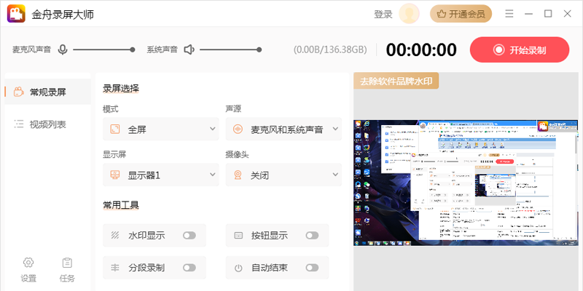This screenshot has height=291, width=583.
Task: Click the 设置 gear icon
Action: click(x=28, y=263)
